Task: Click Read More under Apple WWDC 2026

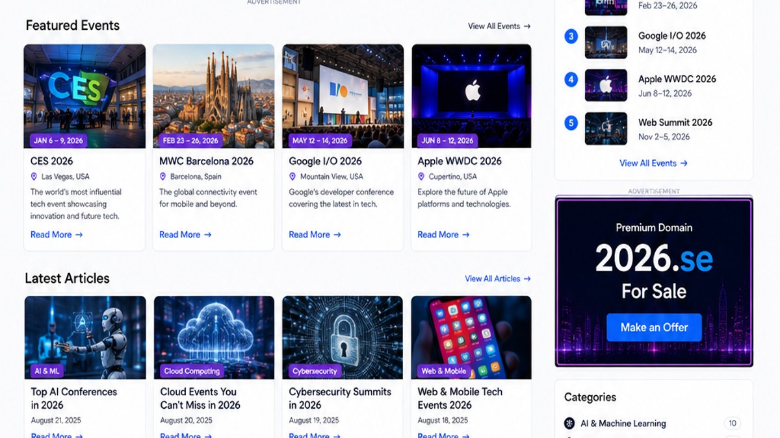Action: pyautogui.click(x=443, y=235)
